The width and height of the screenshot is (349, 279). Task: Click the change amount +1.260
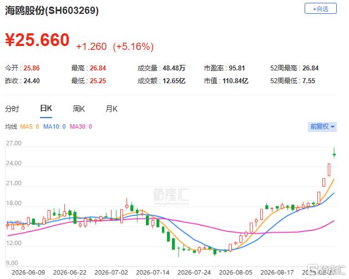[x=91, y=47]
